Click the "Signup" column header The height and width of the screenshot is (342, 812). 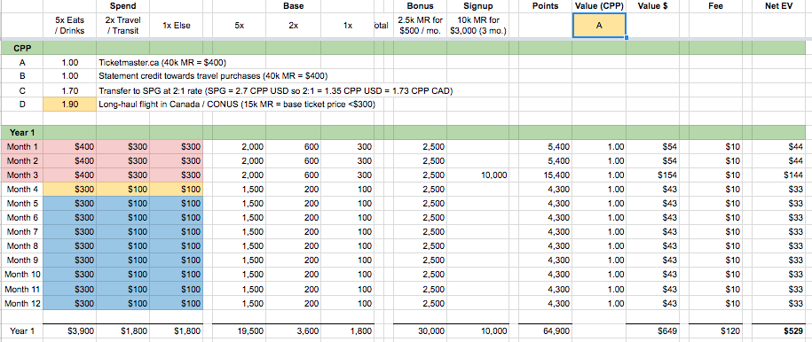click(478, 6)
